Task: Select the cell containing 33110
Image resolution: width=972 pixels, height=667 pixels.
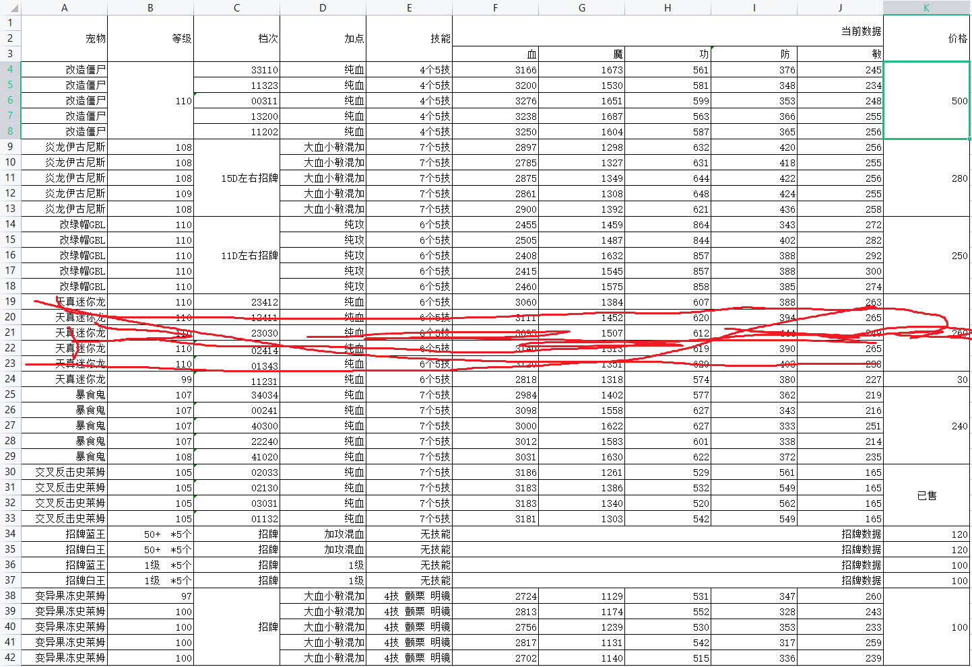Action: pyautogui.click(x=236, y=69)
